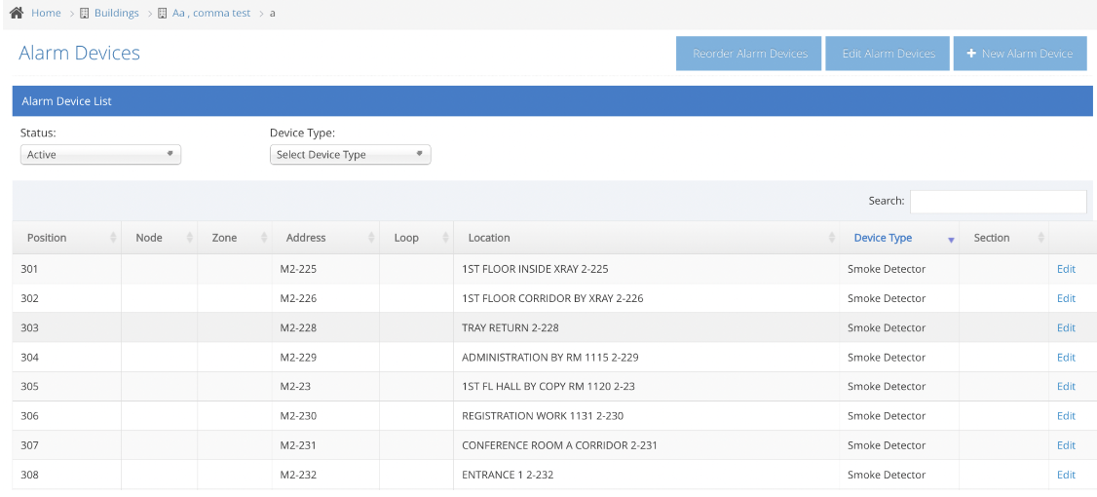Click sort arrows in Address column header
Viewport: 1097px width, 497px height.
371,238
